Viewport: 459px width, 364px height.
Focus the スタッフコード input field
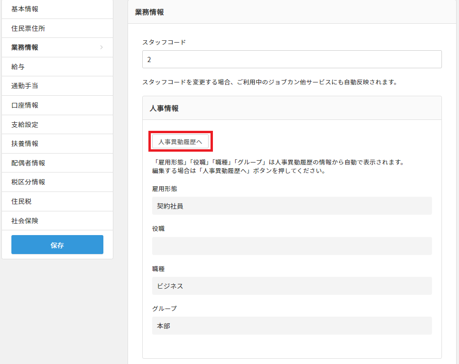click(x=292, y=59)
